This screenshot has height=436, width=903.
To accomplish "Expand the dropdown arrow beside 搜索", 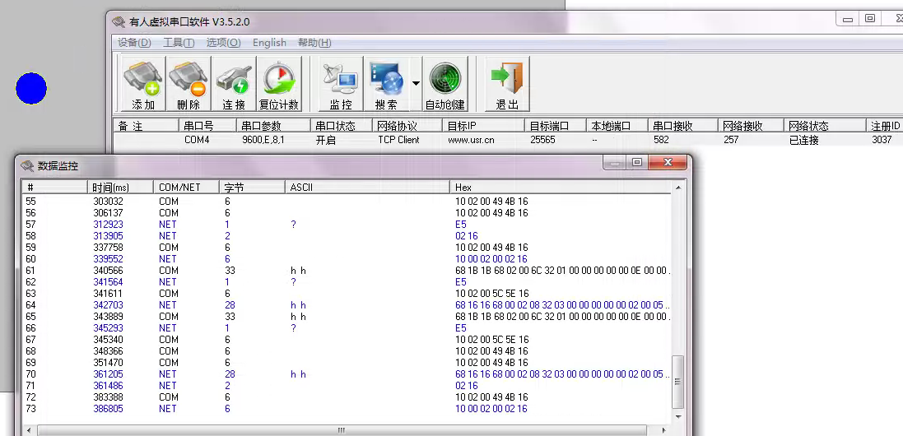I will (x=416, y=83).
